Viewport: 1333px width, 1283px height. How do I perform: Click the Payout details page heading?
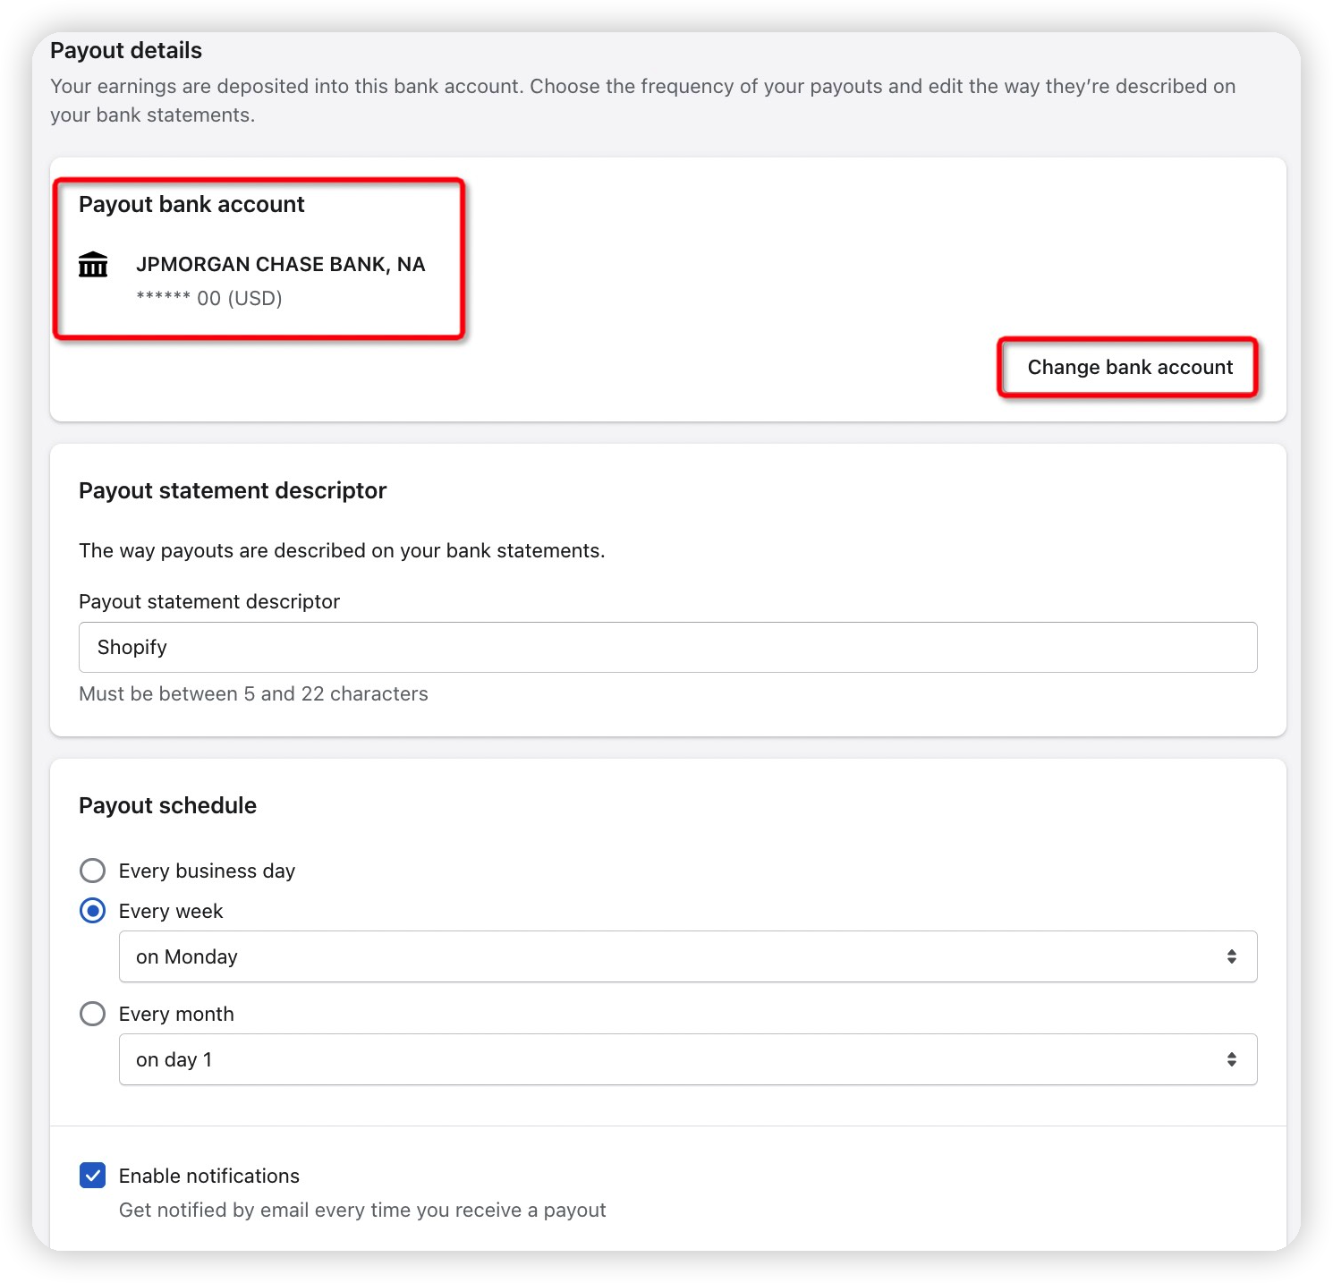click(x=126, y=51)
